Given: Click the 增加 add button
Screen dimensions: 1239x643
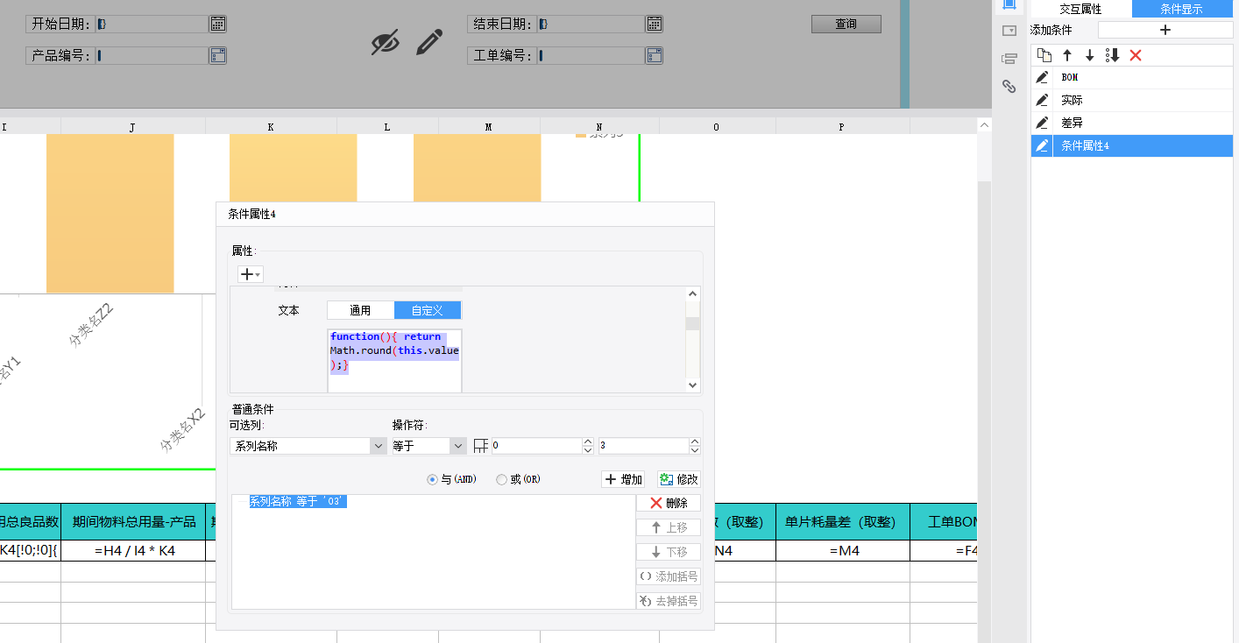Looking at the screenshot, I should point(625,479).
